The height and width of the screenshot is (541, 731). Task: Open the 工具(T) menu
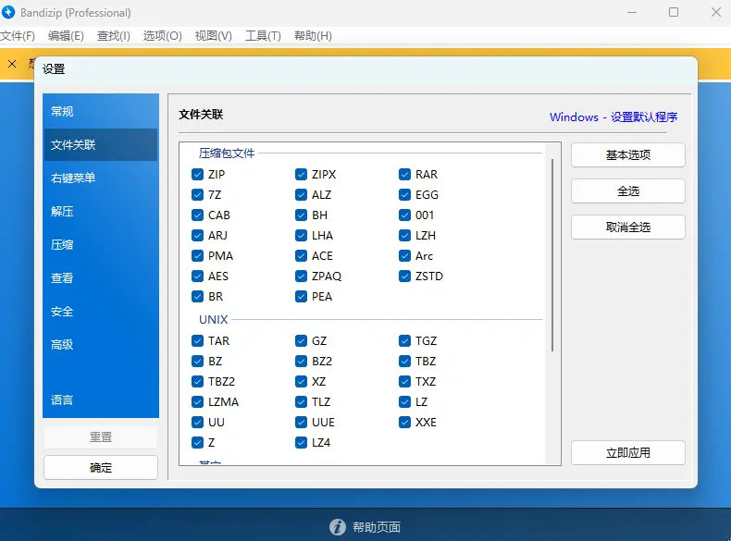(263, 36)
